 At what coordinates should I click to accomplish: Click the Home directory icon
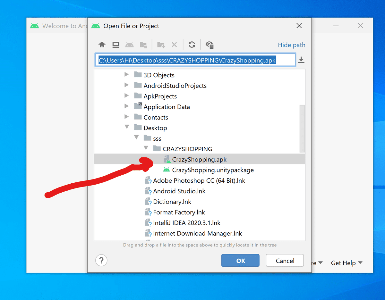point(102,45)
